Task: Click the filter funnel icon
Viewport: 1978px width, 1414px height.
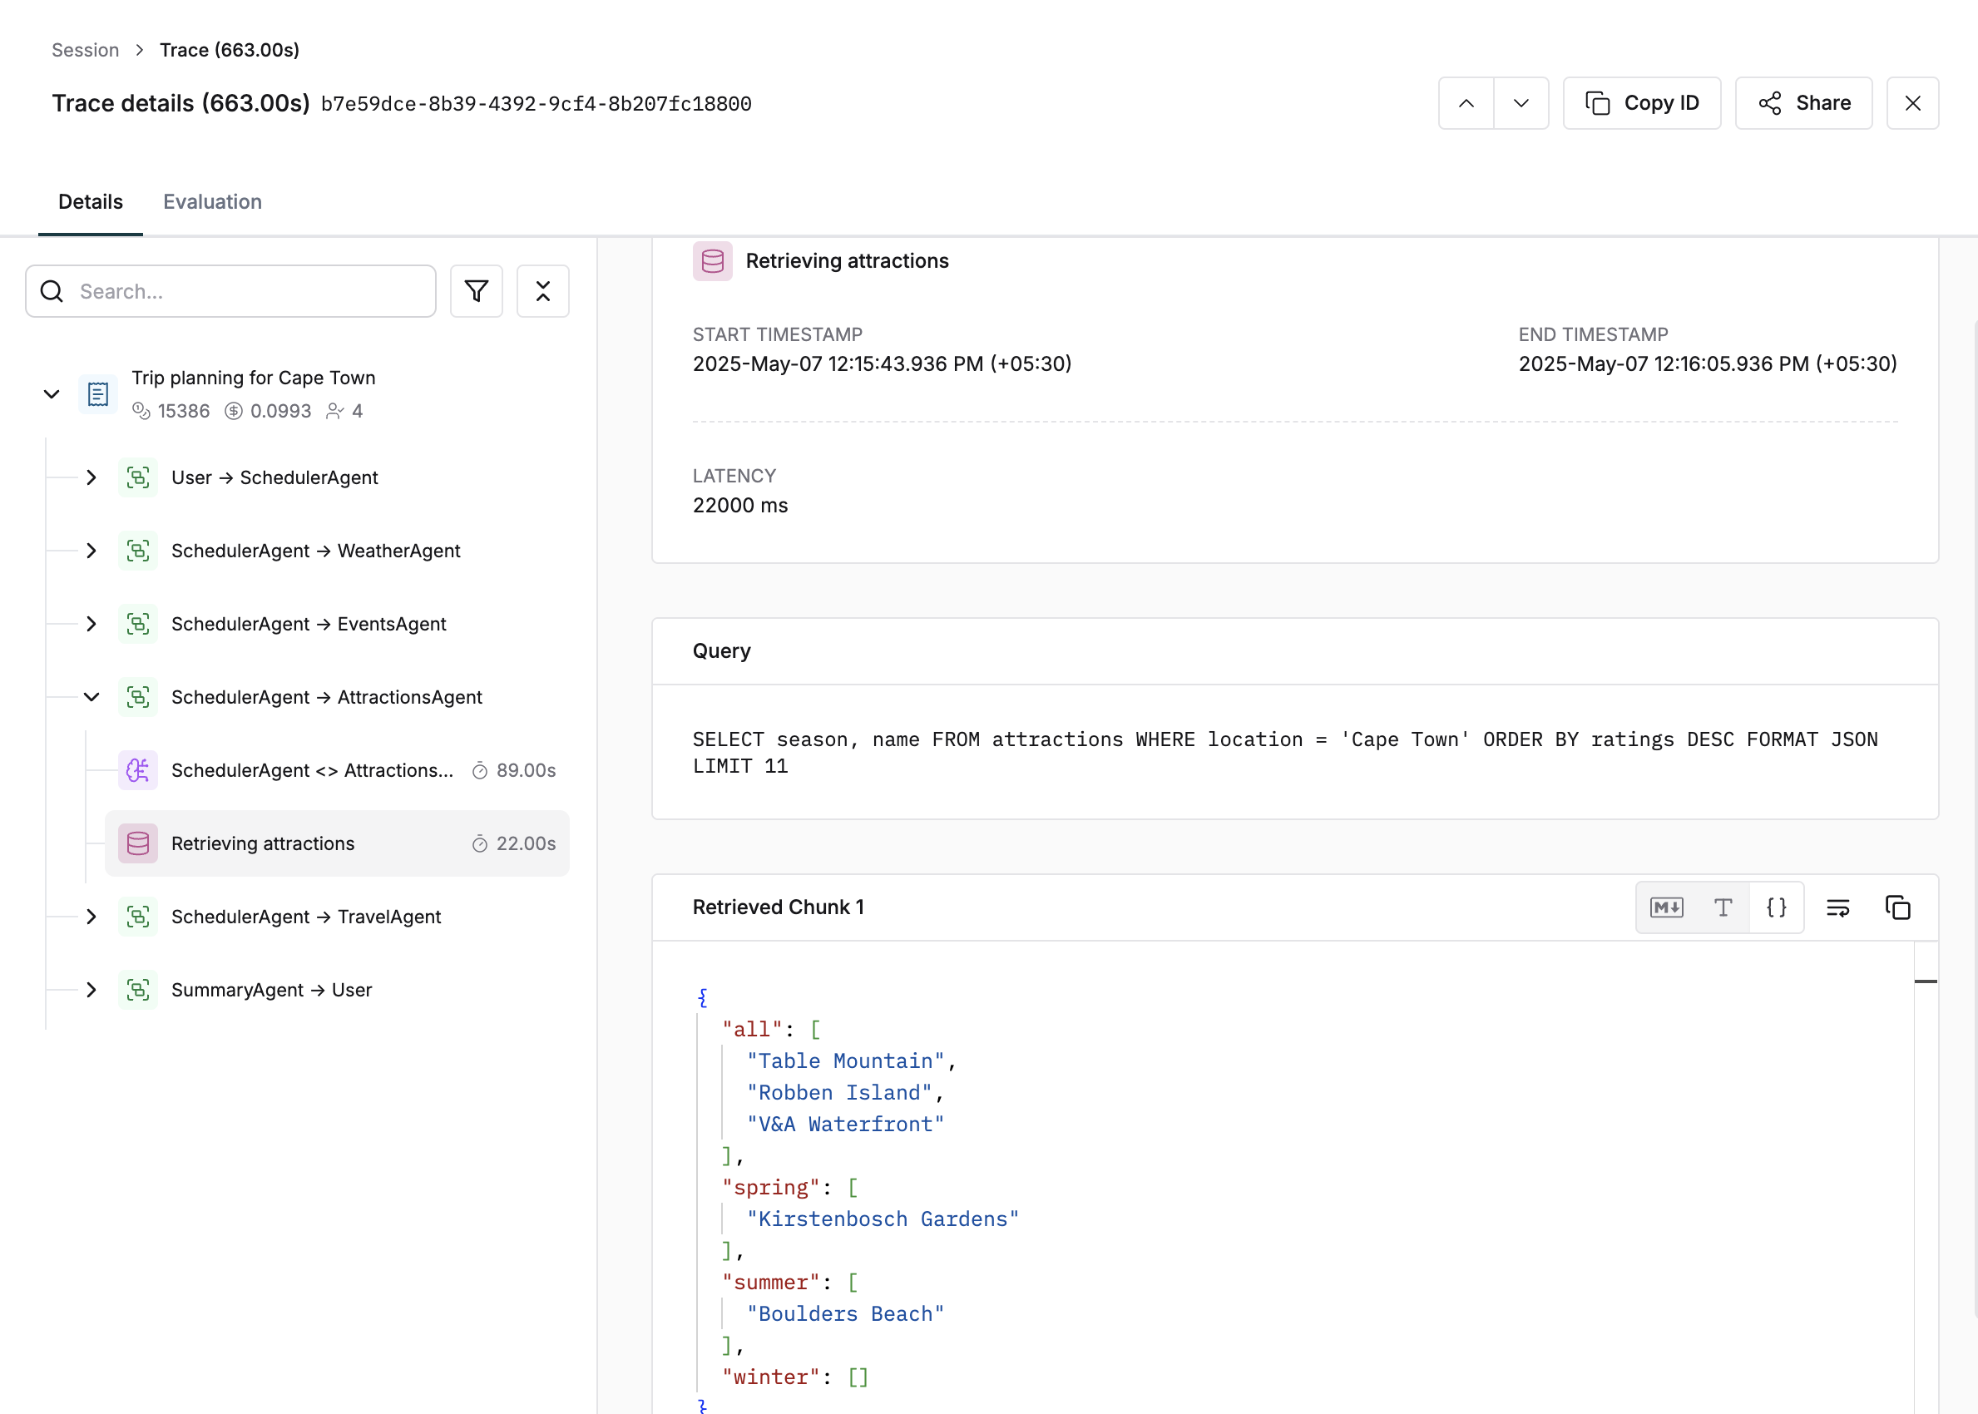Action: 477,291
